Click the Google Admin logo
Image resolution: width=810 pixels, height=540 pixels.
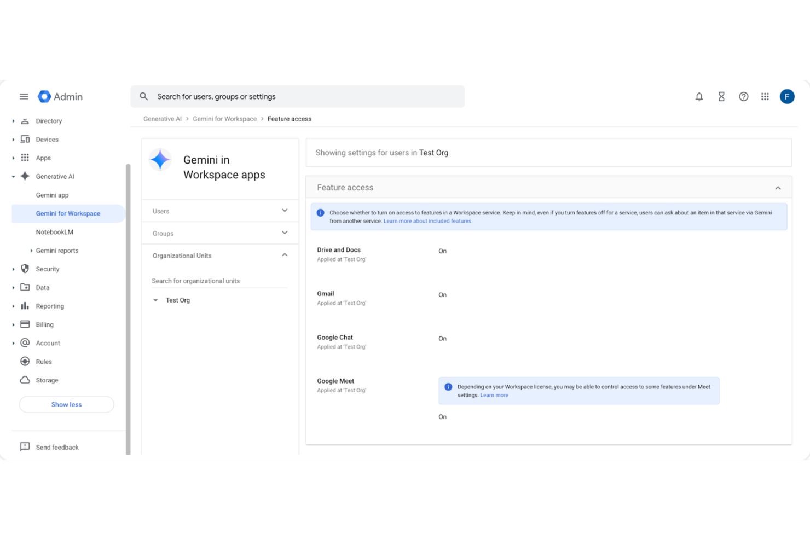point(60,97)
